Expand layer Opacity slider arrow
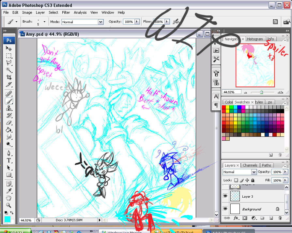 (x=285, y=172)
